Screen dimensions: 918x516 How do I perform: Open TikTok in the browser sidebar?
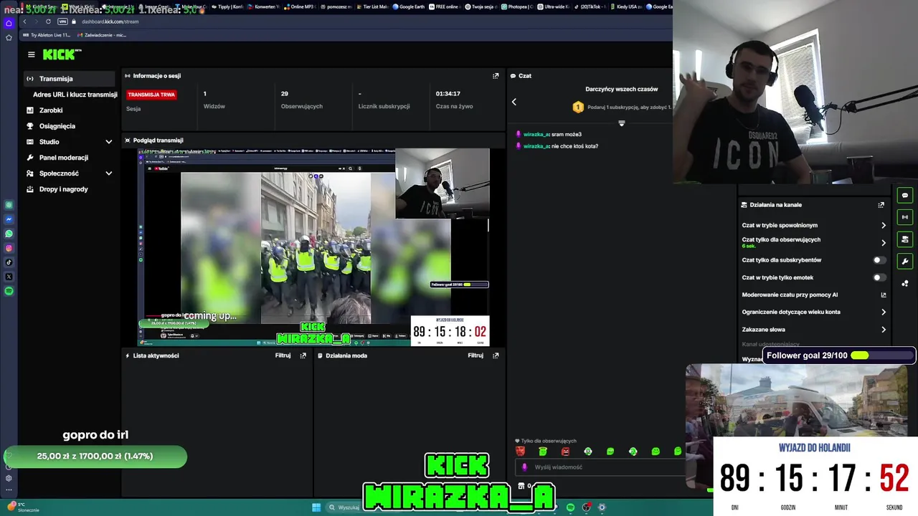(9, 262)
